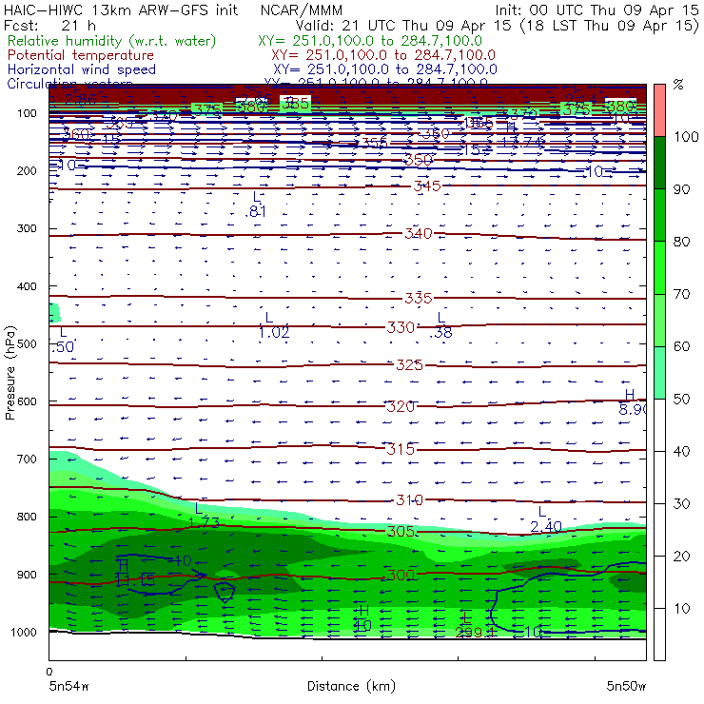Click the "500" pressure axis label
Screen dimensions: 704x704
27,343
